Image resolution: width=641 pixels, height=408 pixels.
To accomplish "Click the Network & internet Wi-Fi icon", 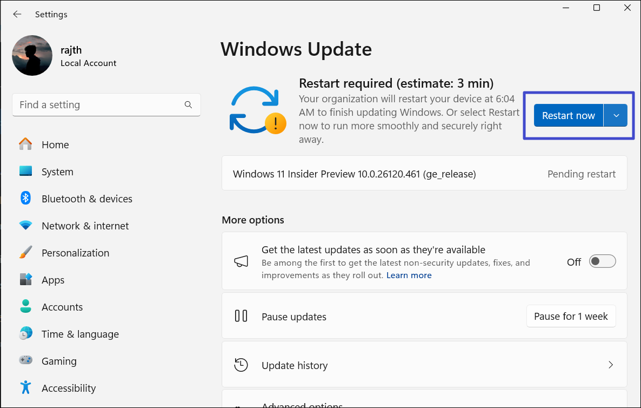I will coord(25,226).
